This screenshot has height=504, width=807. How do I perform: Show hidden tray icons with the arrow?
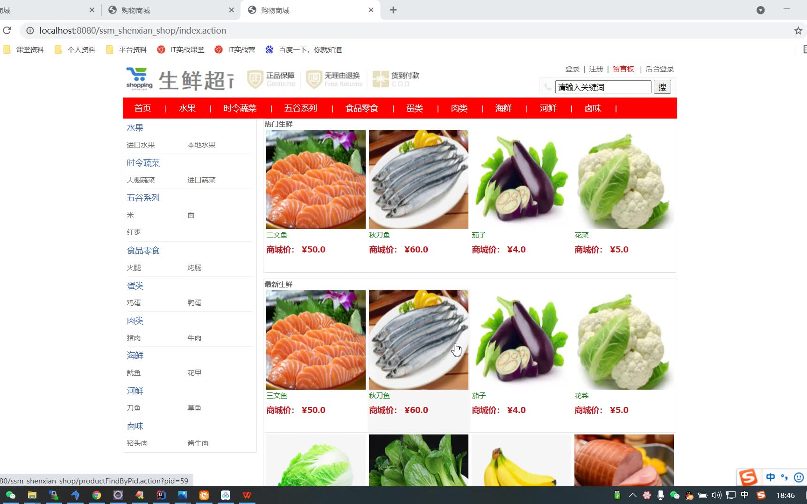632,495
